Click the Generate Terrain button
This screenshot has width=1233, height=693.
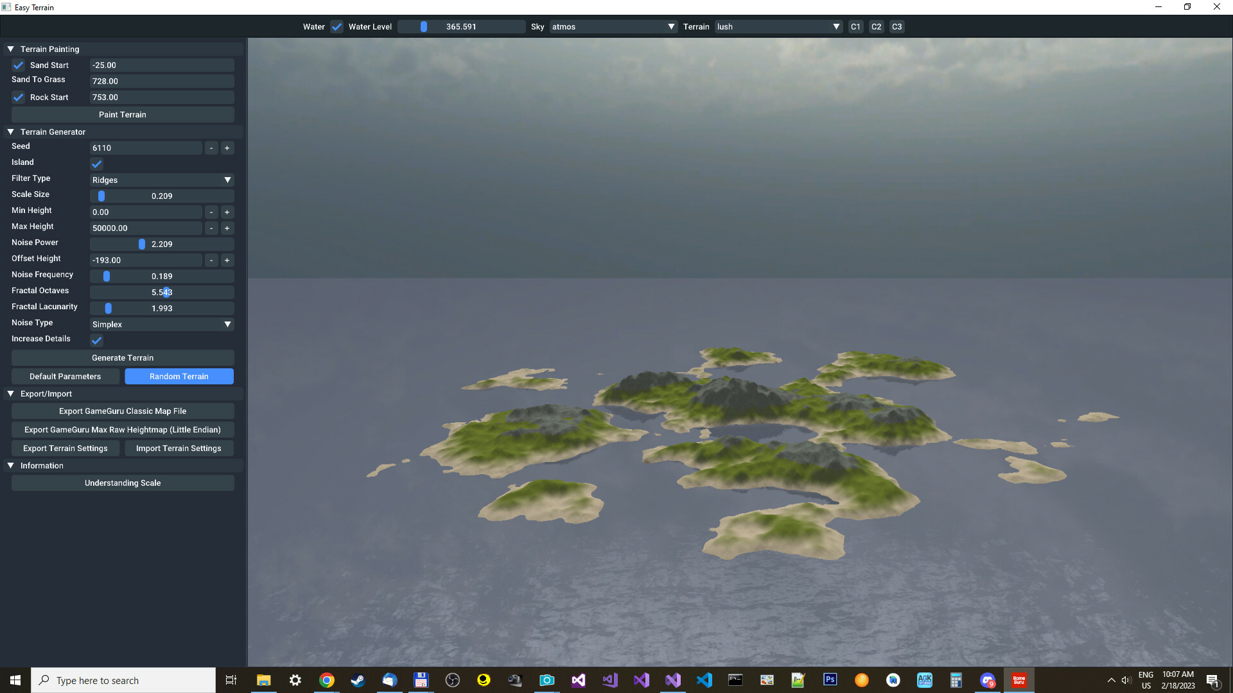(122, 357)
